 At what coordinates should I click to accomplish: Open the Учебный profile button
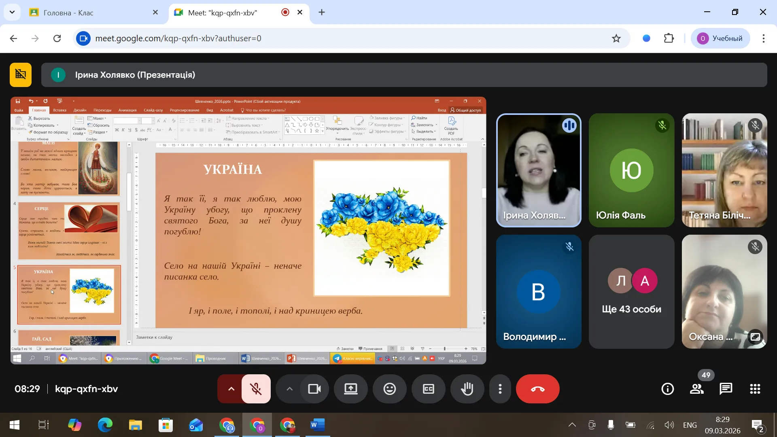point(720,38)
